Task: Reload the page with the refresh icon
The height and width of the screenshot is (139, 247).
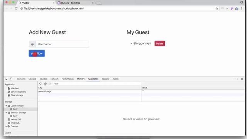Action: click(16, 8)
